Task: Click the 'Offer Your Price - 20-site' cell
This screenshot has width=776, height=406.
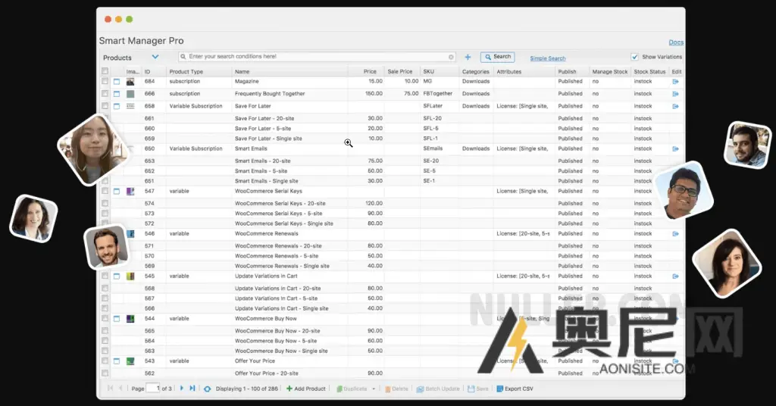Action: click(266, 373)
